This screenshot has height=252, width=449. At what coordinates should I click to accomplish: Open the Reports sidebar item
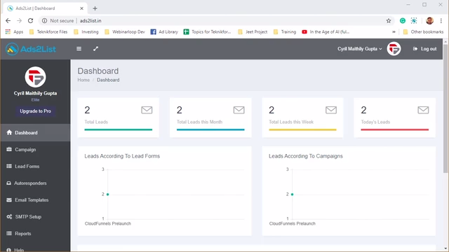click(x=35, y=234)
